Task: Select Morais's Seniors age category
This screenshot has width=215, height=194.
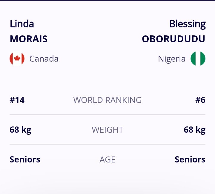Action: pos(25,159)
